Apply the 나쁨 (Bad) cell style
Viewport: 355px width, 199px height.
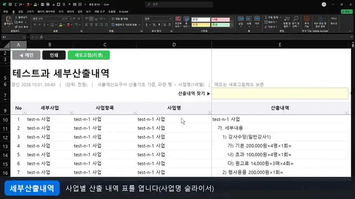[220, 20]
